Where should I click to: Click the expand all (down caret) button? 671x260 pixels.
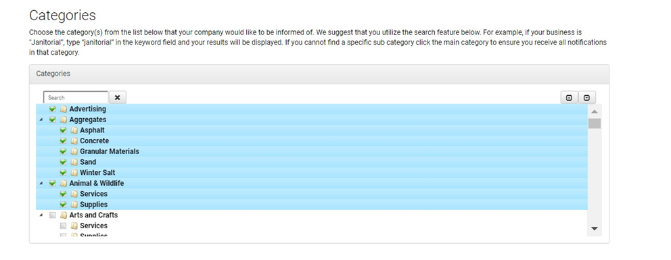586,97
